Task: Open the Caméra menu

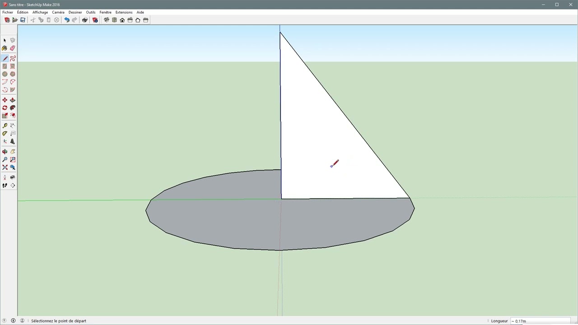Action: point(58,12)
